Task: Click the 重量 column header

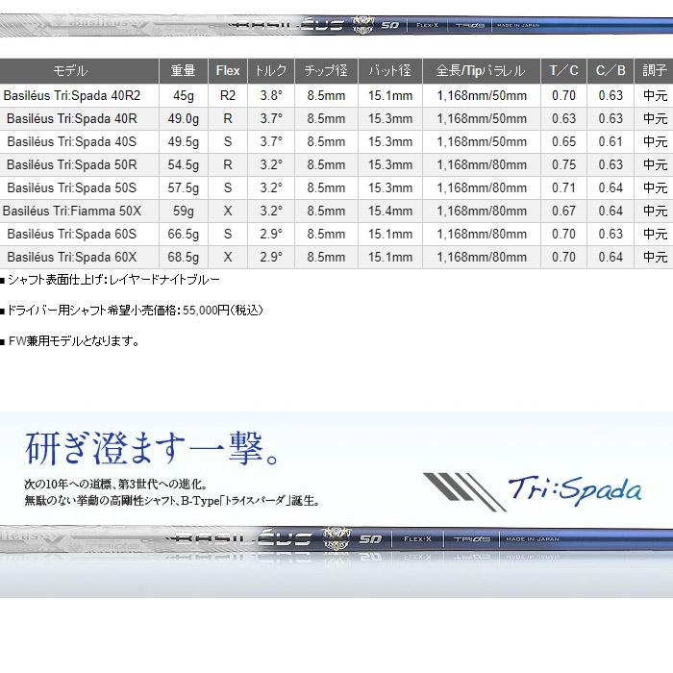Action: coord(184,71)
